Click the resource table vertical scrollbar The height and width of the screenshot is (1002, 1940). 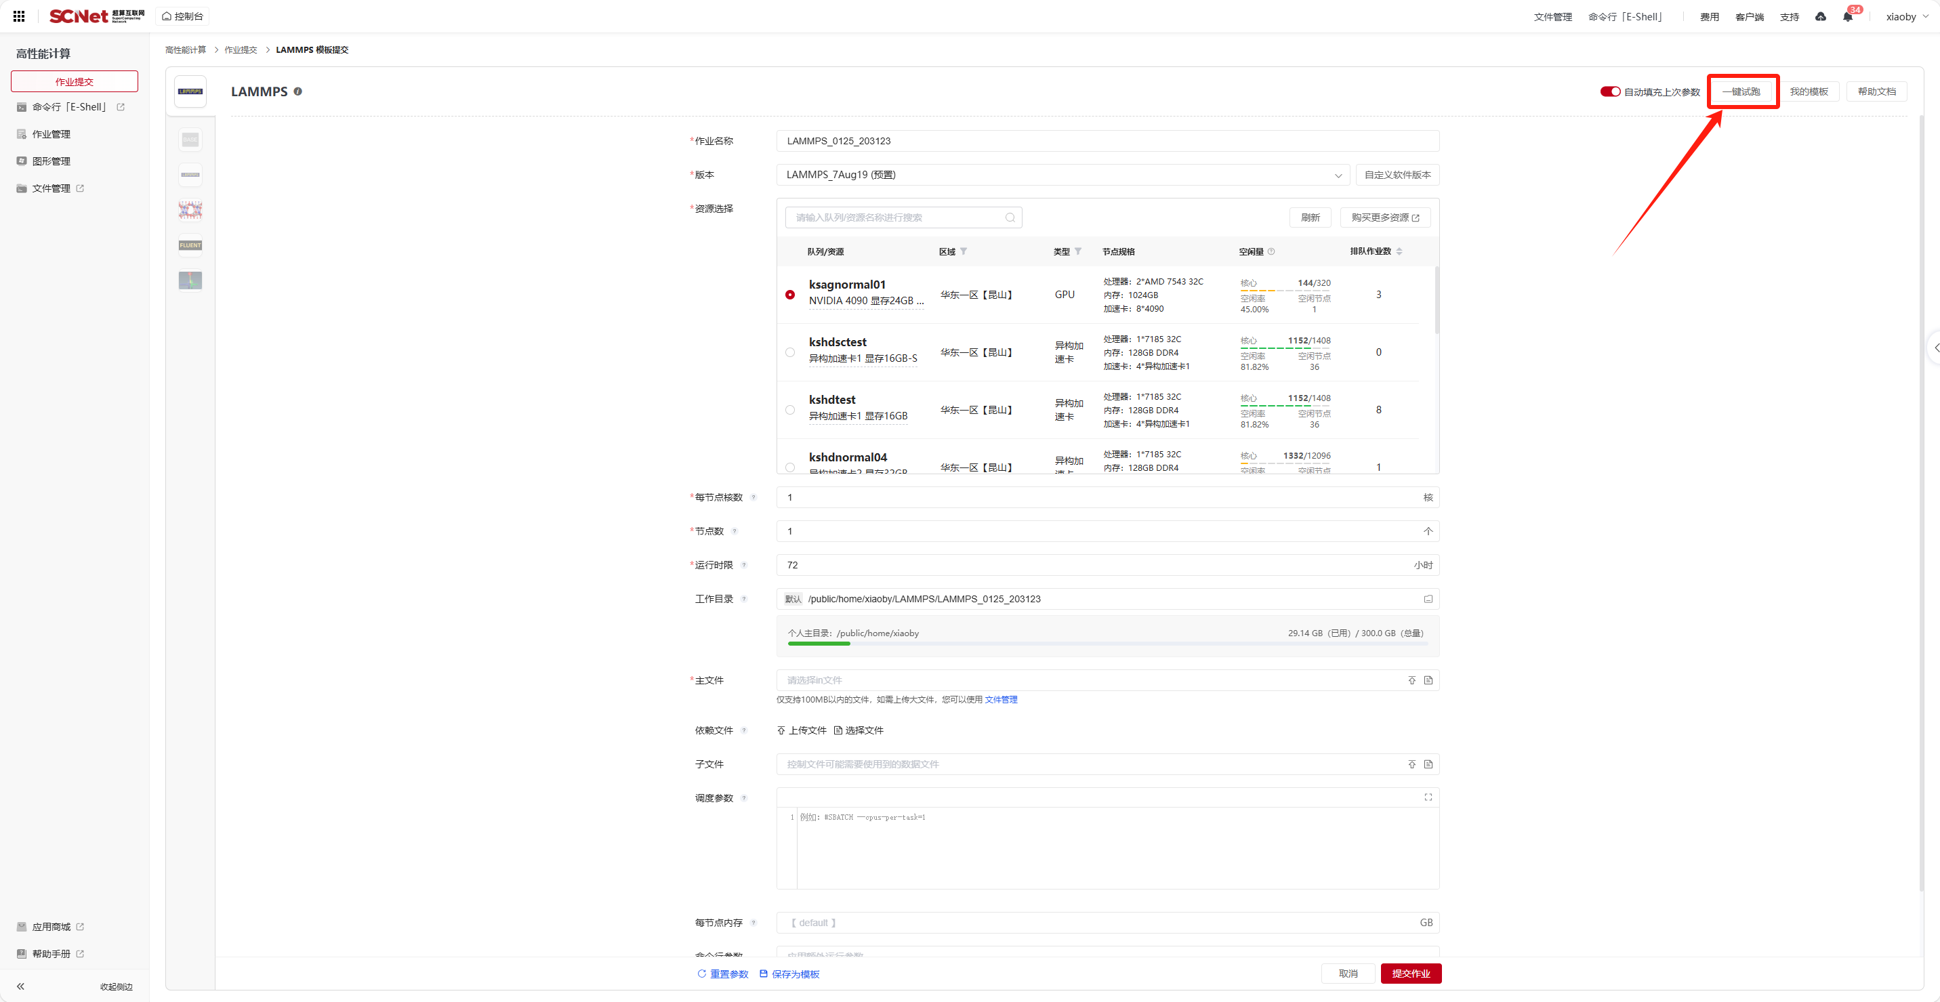pyautogui.click(x=1437, y=300)
